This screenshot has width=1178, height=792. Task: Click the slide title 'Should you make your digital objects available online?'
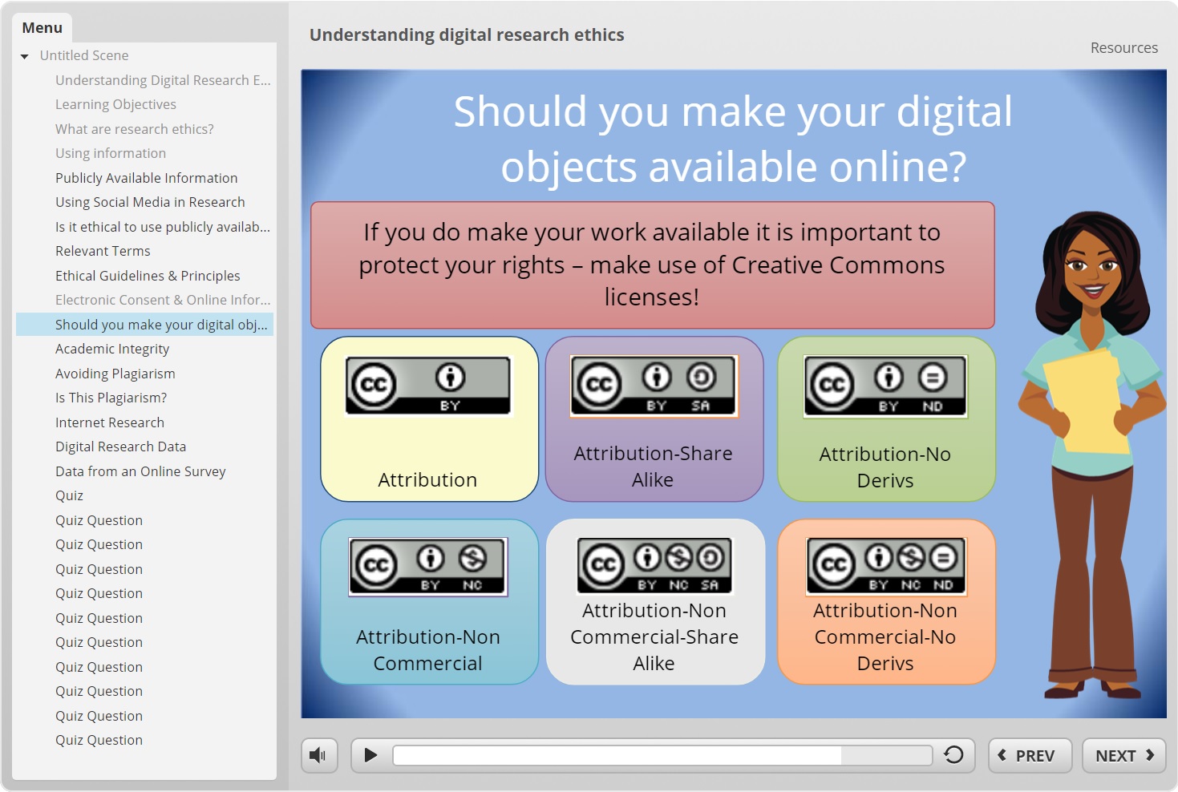[733, 139]
